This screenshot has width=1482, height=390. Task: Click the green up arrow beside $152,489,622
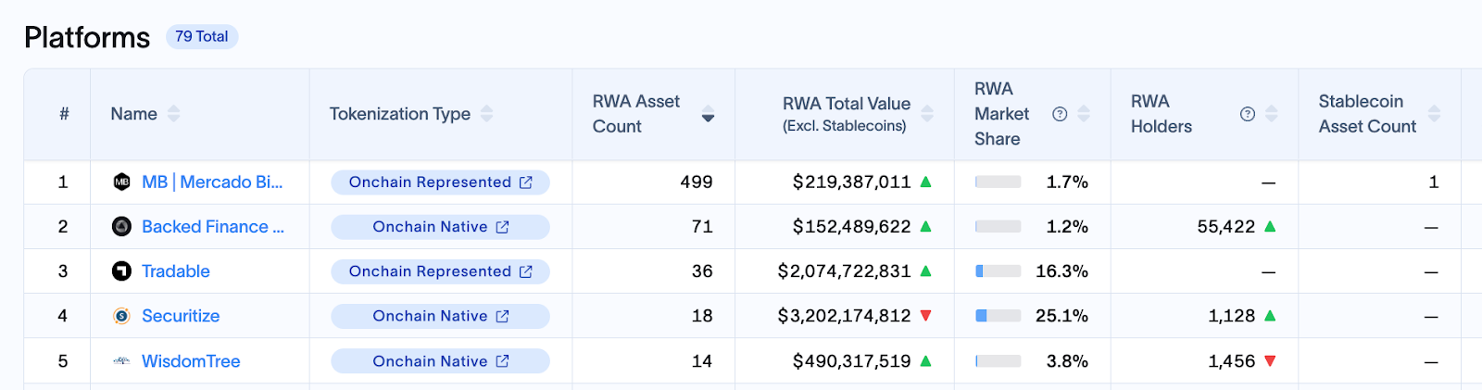click(x=925, y=226)
